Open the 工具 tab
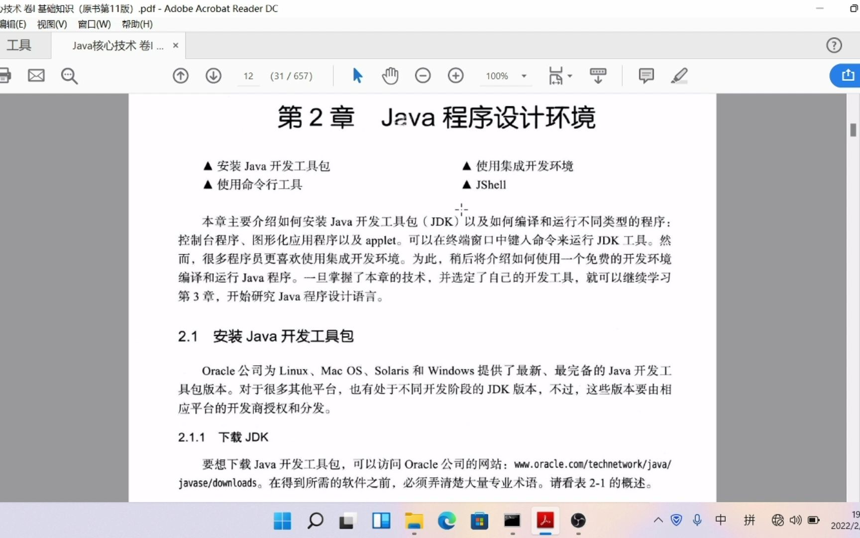Screen dimensions: 860x538 [x=19, y=45]
